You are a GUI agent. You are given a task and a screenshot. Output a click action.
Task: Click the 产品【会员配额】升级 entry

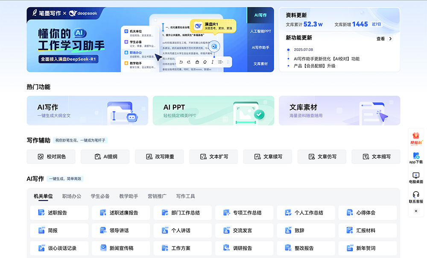(x=315, y=66)
